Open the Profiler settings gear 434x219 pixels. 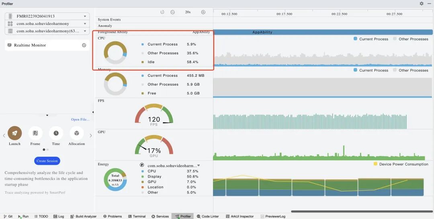coord(421,4)
